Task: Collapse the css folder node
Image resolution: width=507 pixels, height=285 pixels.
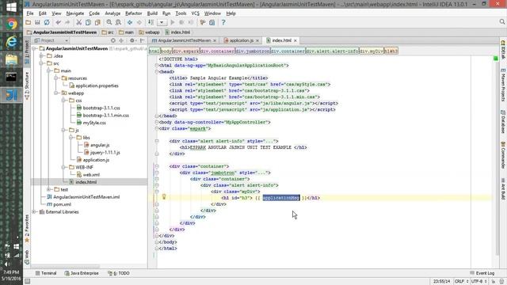Action: click(63, 101)
